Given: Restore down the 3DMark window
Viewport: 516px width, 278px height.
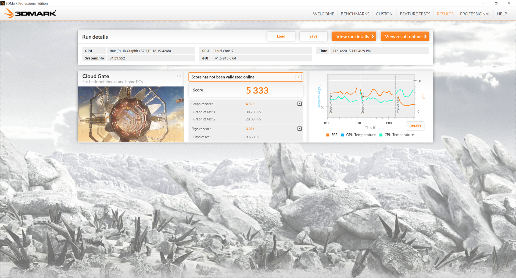Looking at the screenshot, I should pyautogui.click(x=496, y=3).
